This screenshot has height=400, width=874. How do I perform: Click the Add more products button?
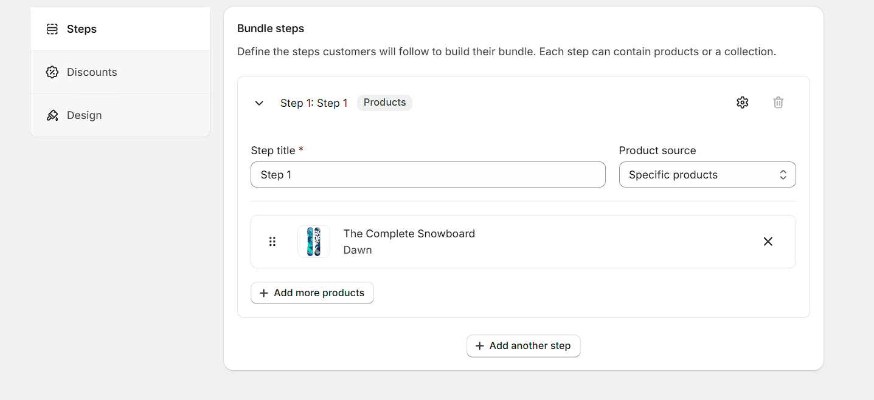312,293
